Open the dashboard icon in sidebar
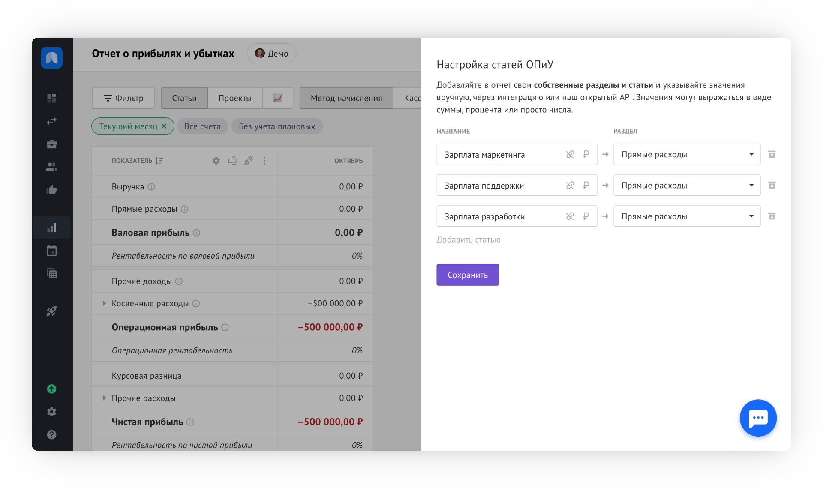Viewport: 823px width, 491px height. tap(51, 98)
